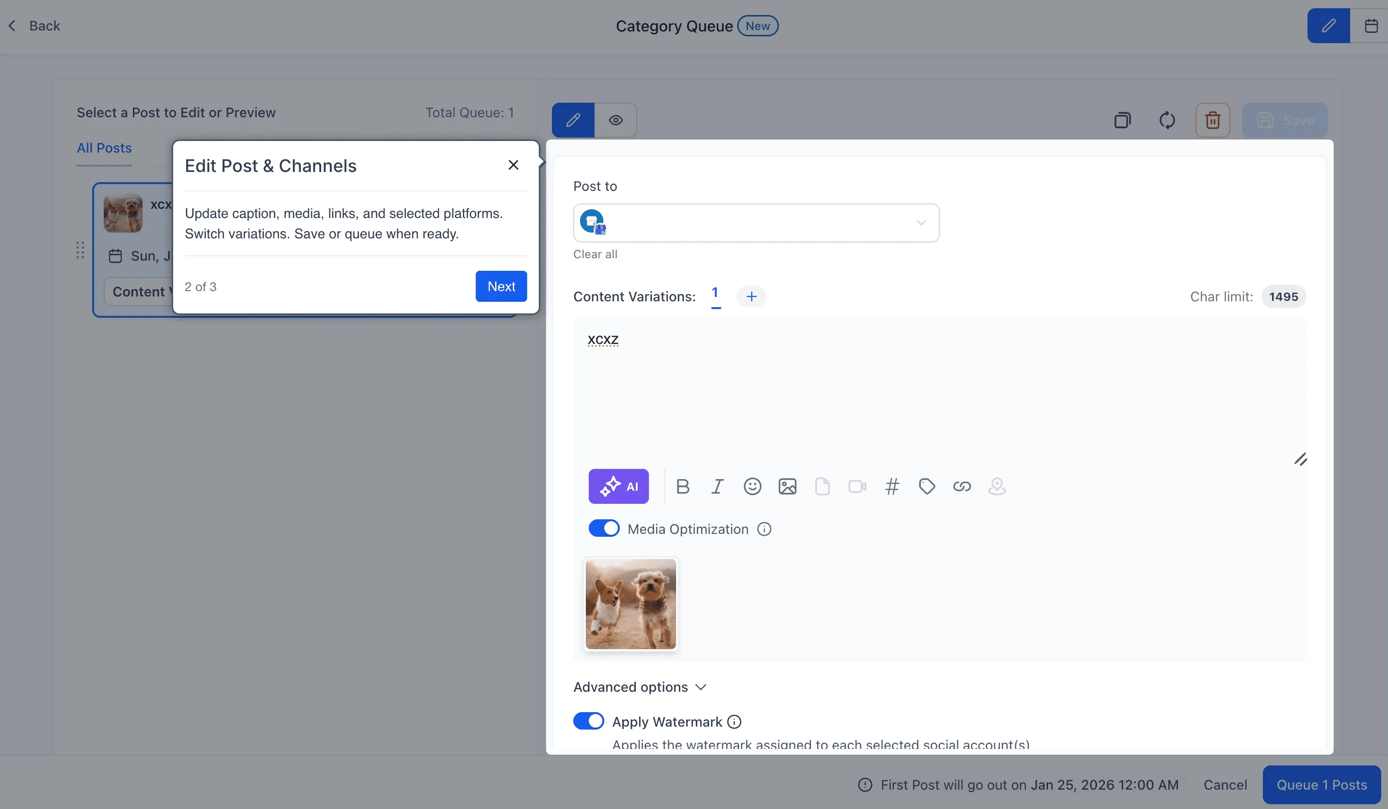Attach a video to the post
Image resolution: width=1388 pixels, height=809 pixels.
pos(857,486)
